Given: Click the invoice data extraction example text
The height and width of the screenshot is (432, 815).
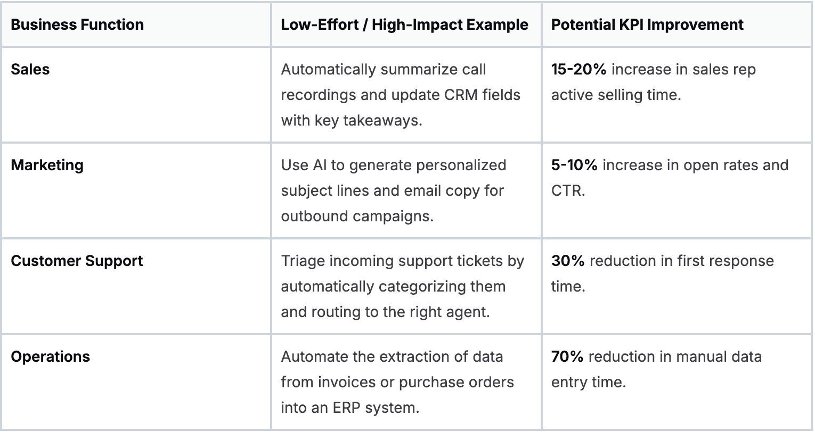Looking at the screenshot, I should point(397,382).
